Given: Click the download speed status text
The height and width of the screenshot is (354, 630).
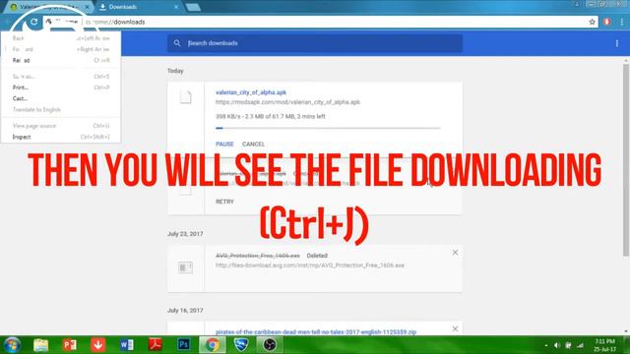Looking at the screenshot, I should [271, 116].
